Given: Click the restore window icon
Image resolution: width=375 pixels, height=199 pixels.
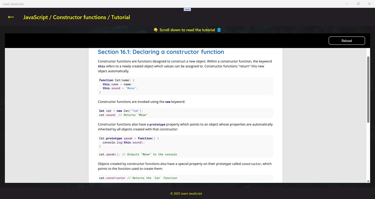Looking at the screenshot, I should coord(358,4).
